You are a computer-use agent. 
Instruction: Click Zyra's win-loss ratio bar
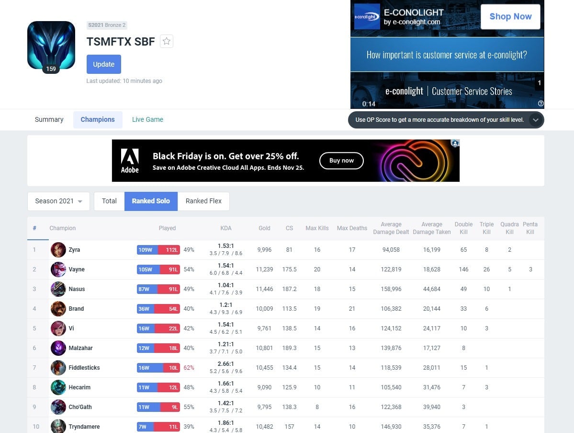pos(158,250)
